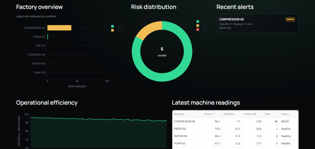Click 'Temp 96.2°C · Vibration 7.7 mm/s' alert detail
The image size is (315, 149).
236,24
